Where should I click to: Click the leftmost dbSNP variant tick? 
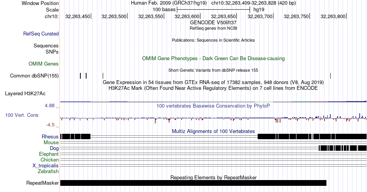pyautogui.click(x=80, y=76)
